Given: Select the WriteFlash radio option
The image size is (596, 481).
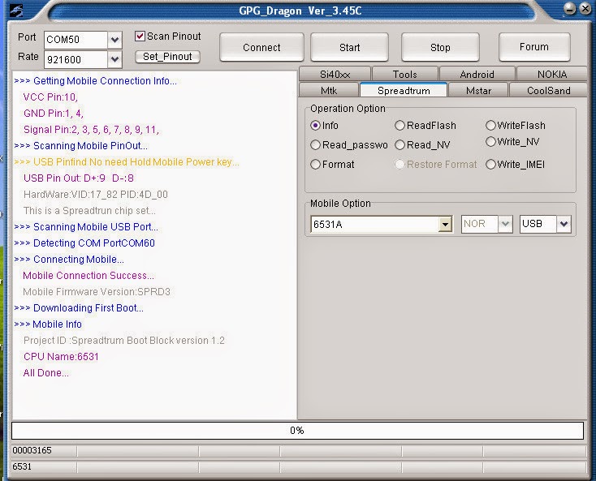Looking at the screenshot, I should [x=490, y=125].
